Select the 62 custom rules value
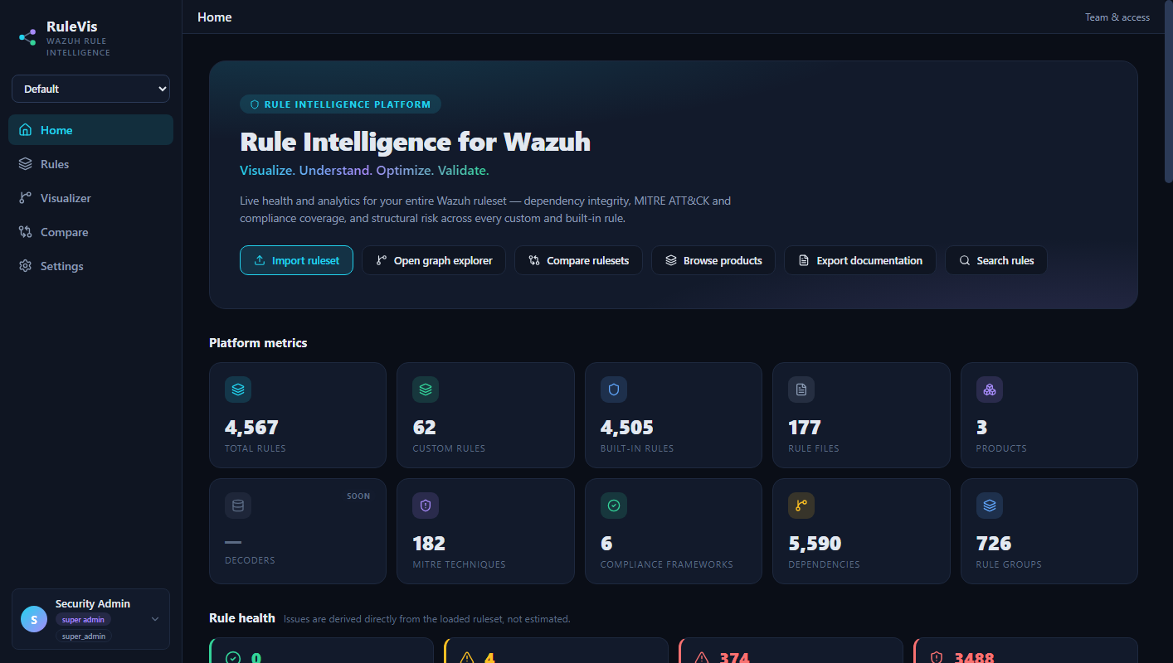 click(x=424, y=428)
